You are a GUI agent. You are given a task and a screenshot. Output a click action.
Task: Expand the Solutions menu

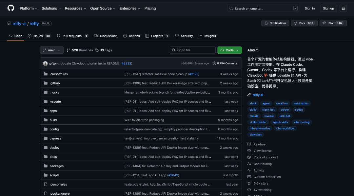51,8
